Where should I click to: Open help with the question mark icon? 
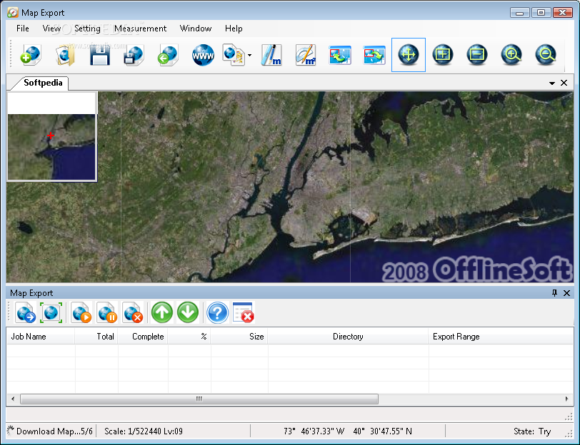(217, 313)
